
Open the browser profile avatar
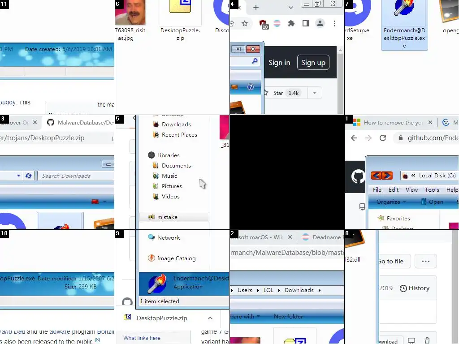point(320,23)
